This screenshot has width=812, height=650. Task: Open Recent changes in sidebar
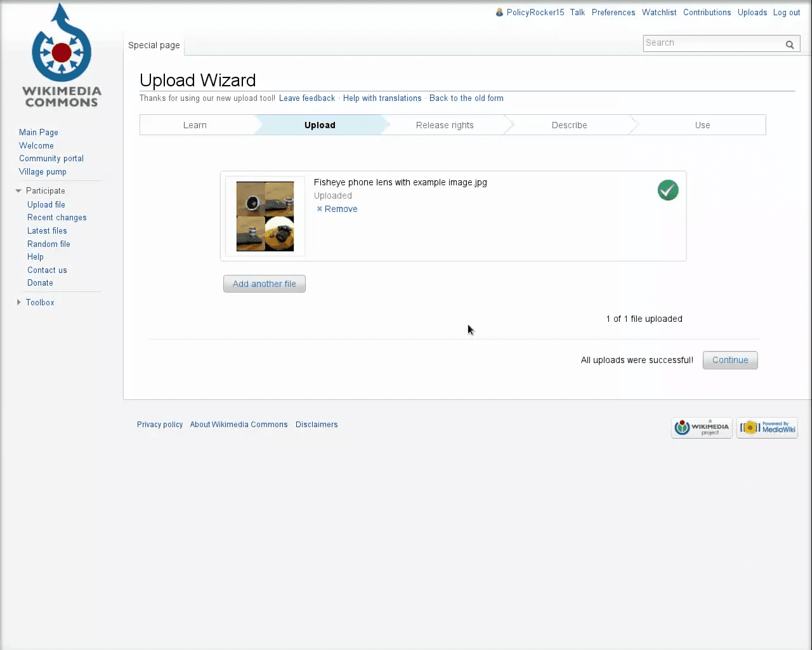pyautogui.click(x=57, y=218)
